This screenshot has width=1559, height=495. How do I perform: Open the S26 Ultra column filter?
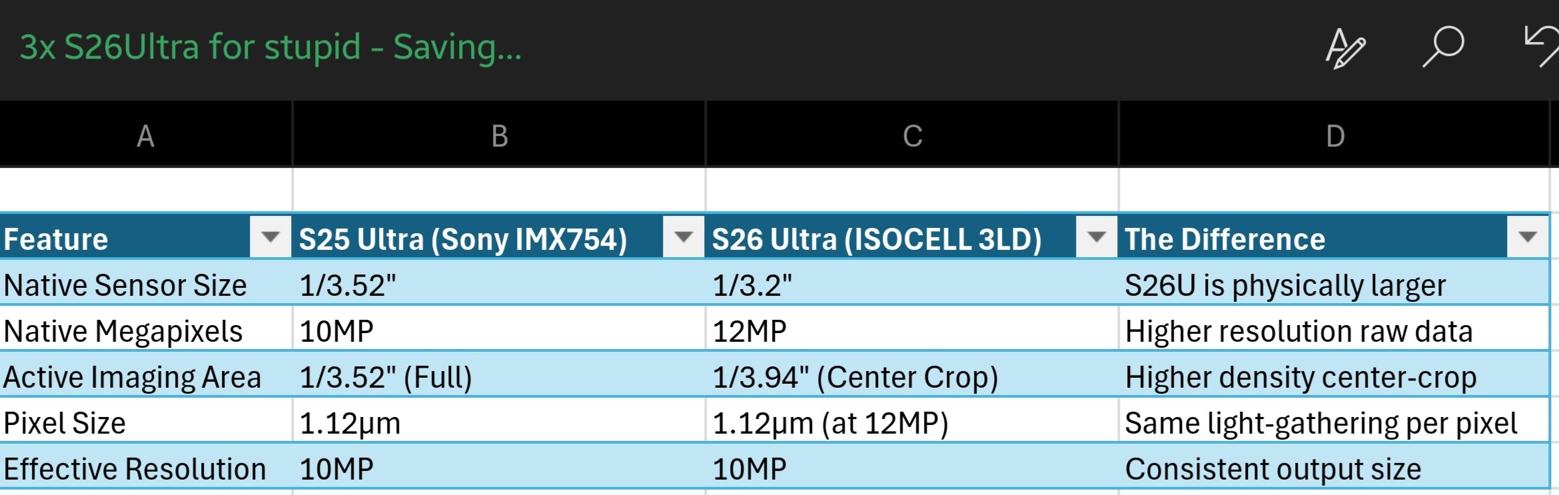1096,237
